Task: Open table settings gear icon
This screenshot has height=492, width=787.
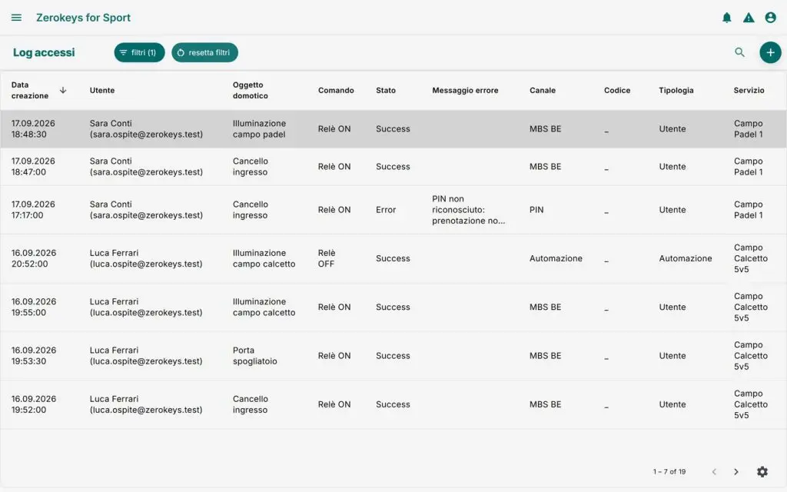Action: tap(762, 471)
